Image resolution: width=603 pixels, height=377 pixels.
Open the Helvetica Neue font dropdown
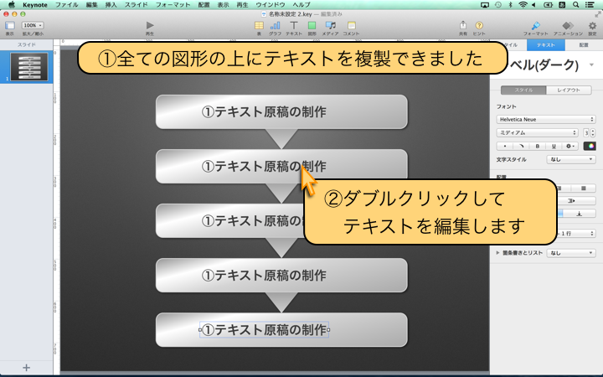tap(545, 120)
